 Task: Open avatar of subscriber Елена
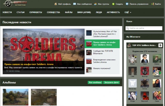point(157,59)
